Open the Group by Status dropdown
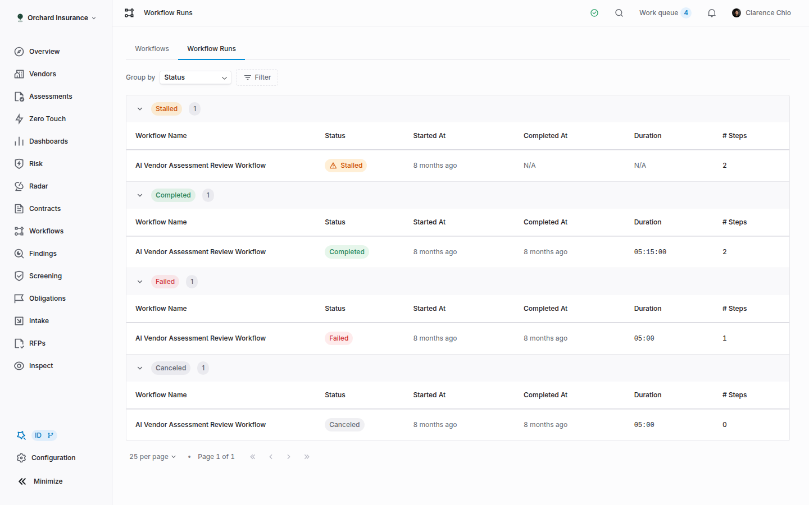Image resolution: width=809 pixels, height=505 pixels. pyautogui.click(x=196, y=77)
